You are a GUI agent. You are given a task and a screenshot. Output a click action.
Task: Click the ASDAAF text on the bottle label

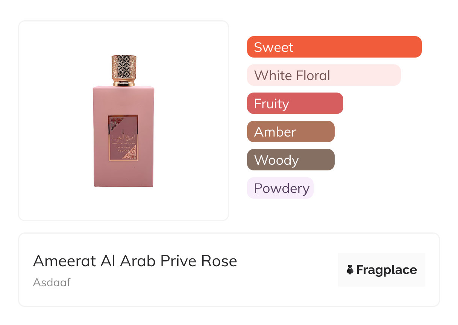pos(123,151)
